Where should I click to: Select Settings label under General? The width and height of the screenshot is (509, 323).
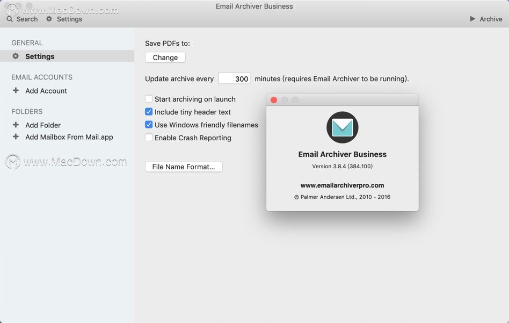pos(40,56)
